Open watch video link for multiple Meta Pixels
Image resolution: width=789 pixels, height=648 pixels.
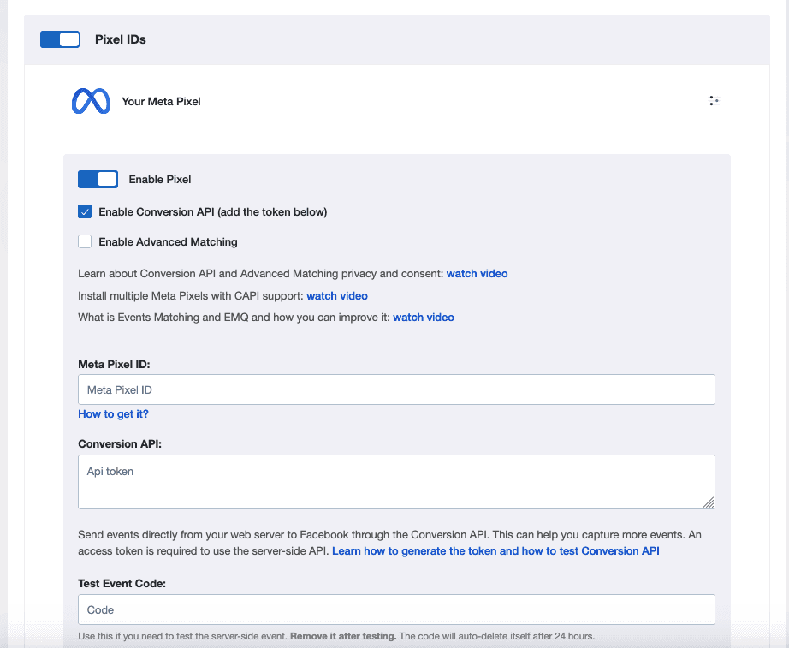pyautogui.click(x=337, y=295)
